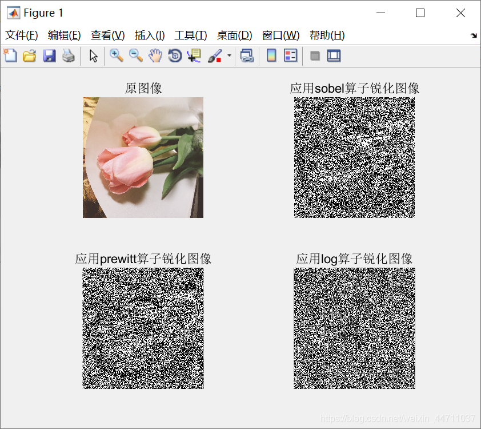Click the Hide Plot Tools icon
The width and height of the screenshot is (481, 429).
(315, 56)
